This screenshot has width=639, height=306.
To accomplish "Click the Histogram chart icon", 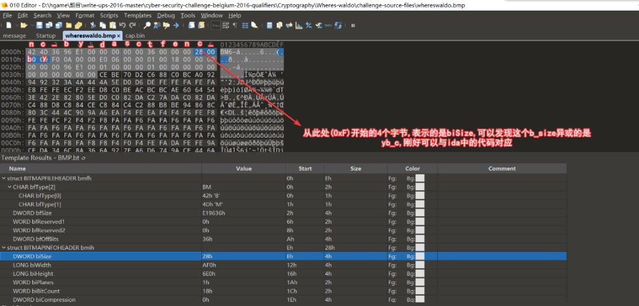I will 299,25.
